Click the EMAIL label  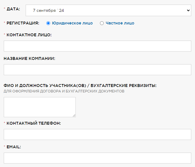click(14, 147)
